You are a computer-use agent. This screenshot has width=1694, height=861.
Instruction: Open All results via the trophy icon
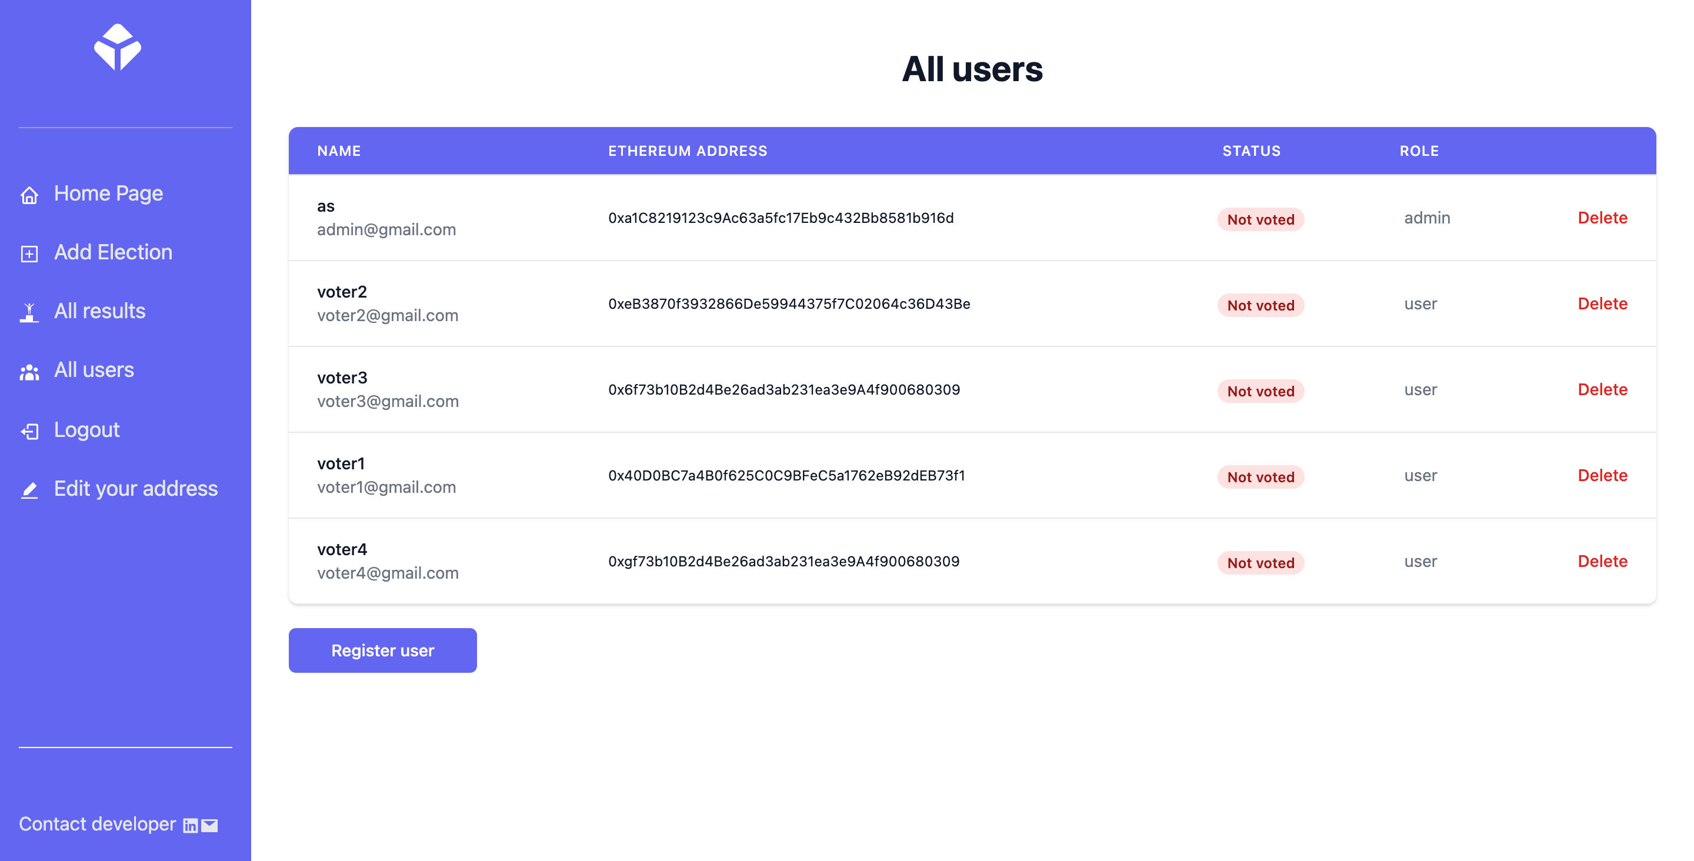pyautogui.click(x=29, y=312)
